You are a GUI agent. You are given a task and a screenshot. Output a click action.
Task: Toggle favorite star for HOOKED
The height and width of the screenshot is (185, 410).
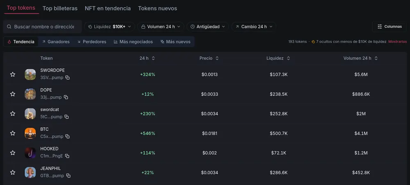click(13, 153)
